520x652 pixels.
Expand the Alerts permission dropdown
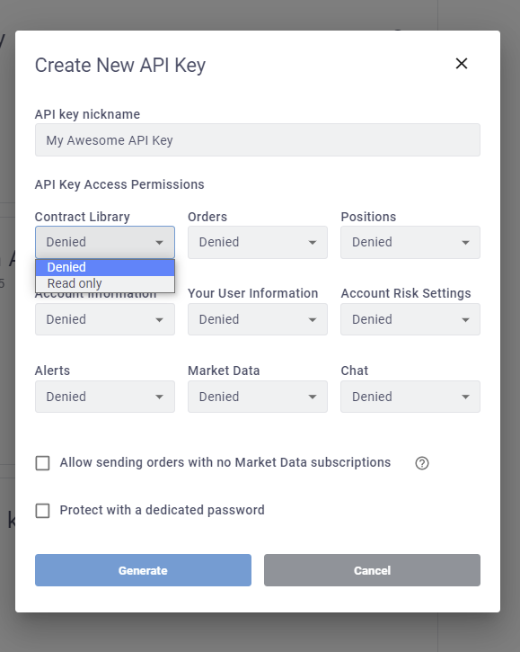(105, 397)
